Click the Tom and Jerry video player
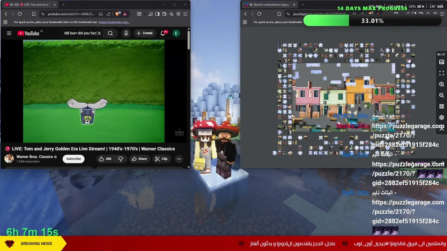Screen dimensions: 447x251 coord(94,91)
